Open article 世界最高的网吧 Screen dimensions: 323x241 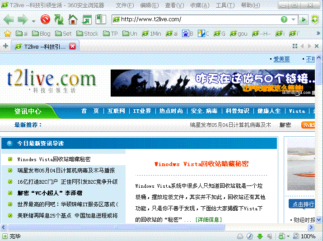coord(68,204)
